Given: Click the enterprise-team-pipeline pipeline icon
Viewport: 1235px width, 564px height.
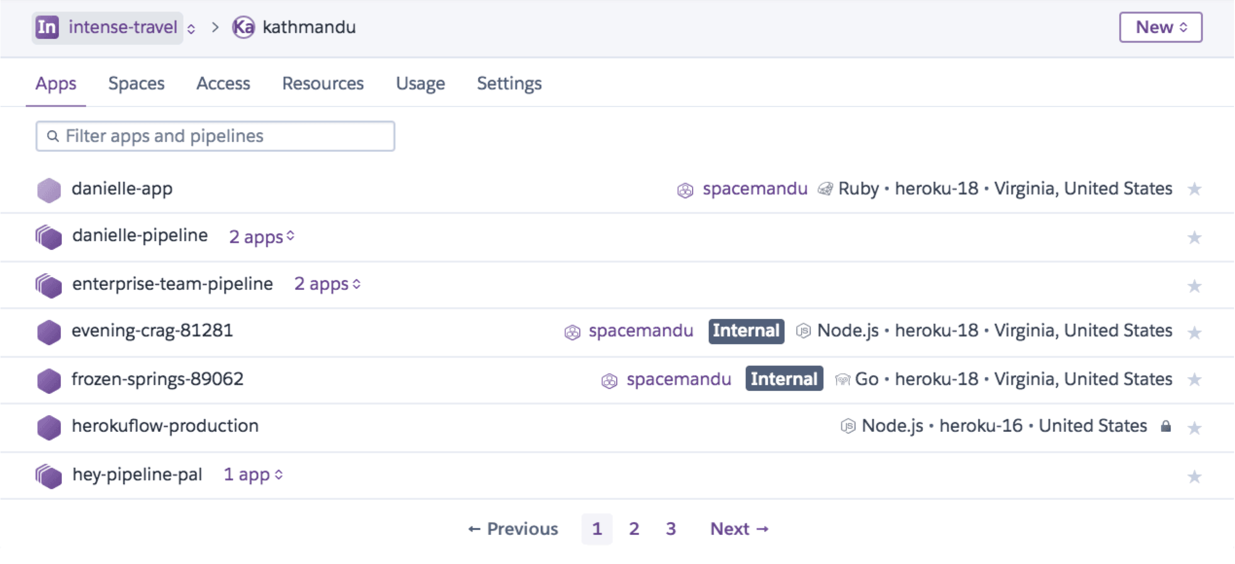Looking at the screenshot, I should (49, 285).
